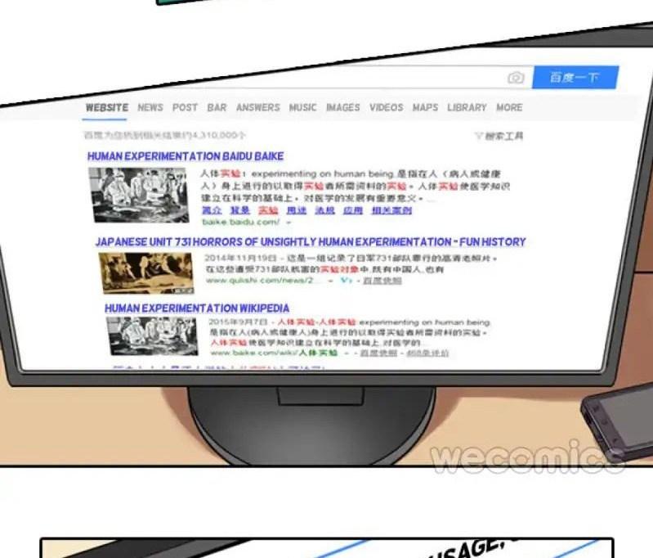Go to the MAPS tab

pyautogui.click(x=425, y=107)
